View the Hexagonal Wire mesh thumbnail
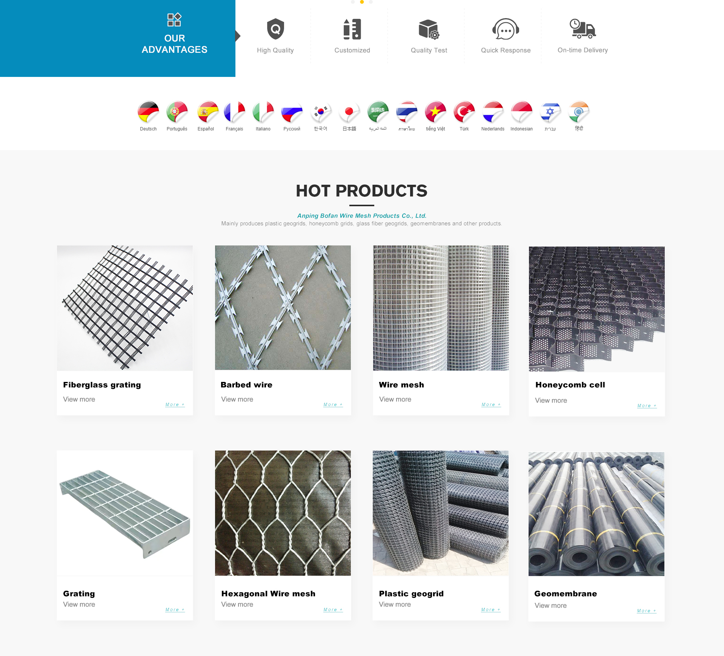Viewport: 724px width, 656px height. point(283,513)
